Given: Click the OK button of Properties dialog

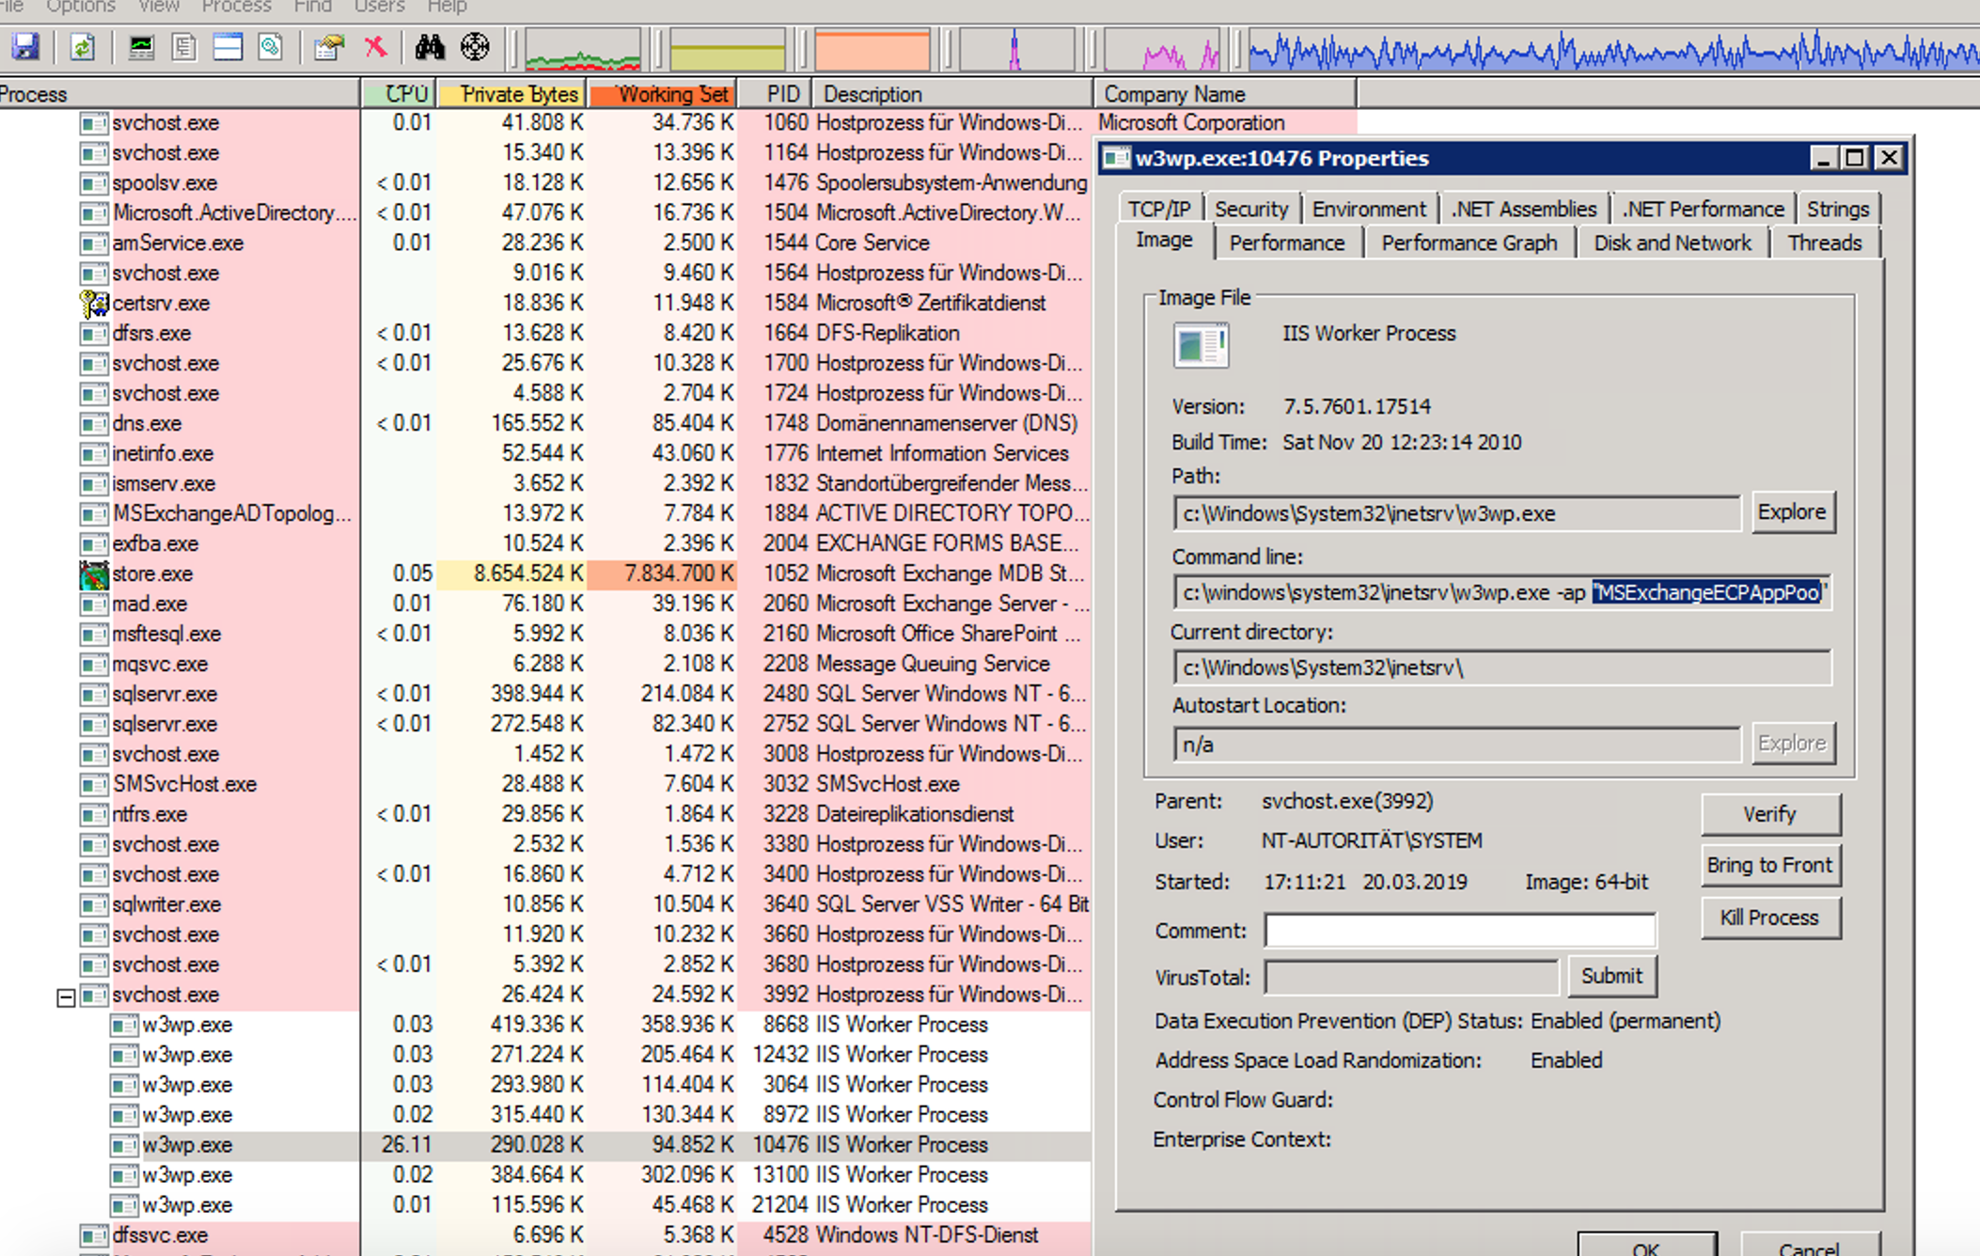Looking at the screenshot, I should (1647, 1246).
